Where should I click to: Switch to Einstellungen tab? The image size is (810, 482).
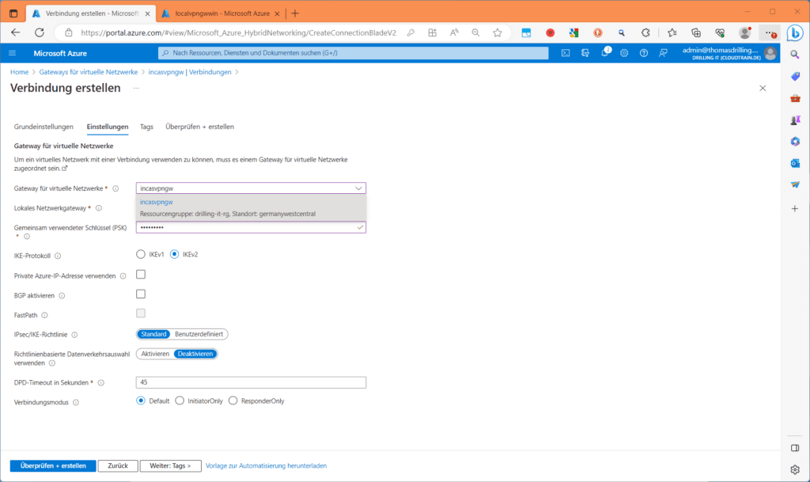tap(108, 127)
